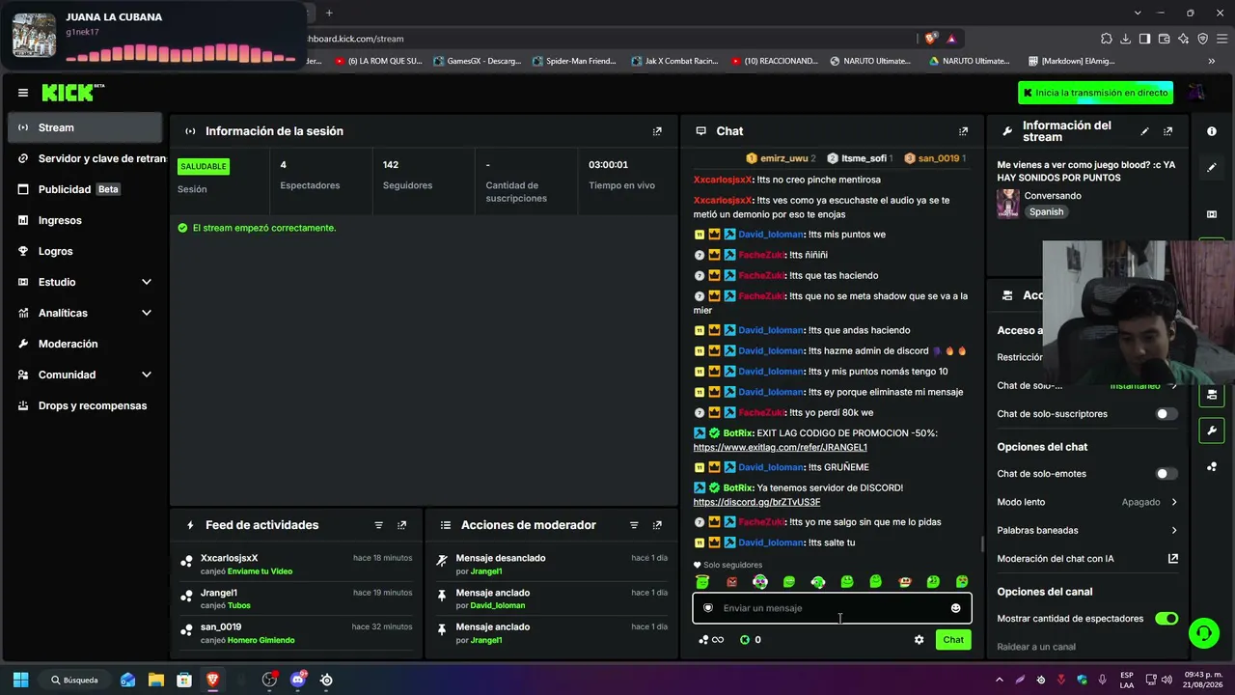
Task: Select the wrench icon in right sidebar
Action: (1212, 431)
